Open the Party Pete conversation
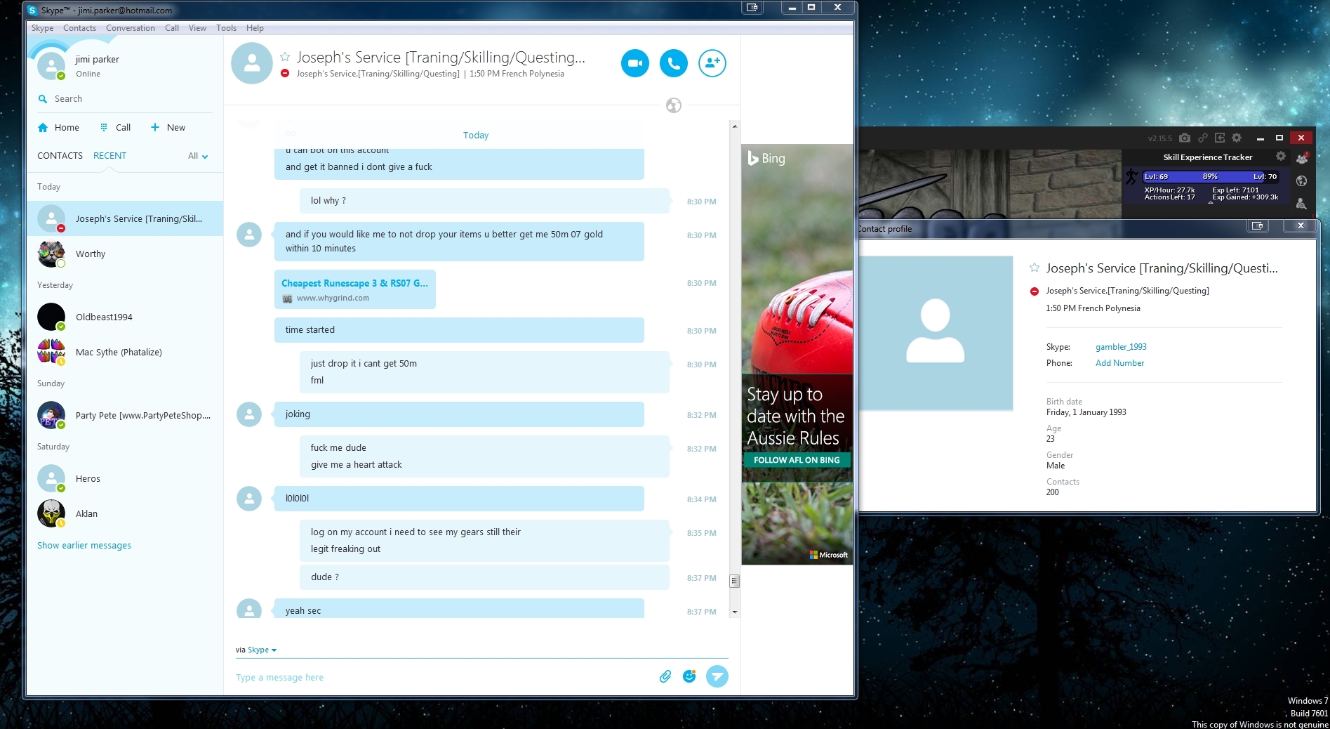 (125, 415)
